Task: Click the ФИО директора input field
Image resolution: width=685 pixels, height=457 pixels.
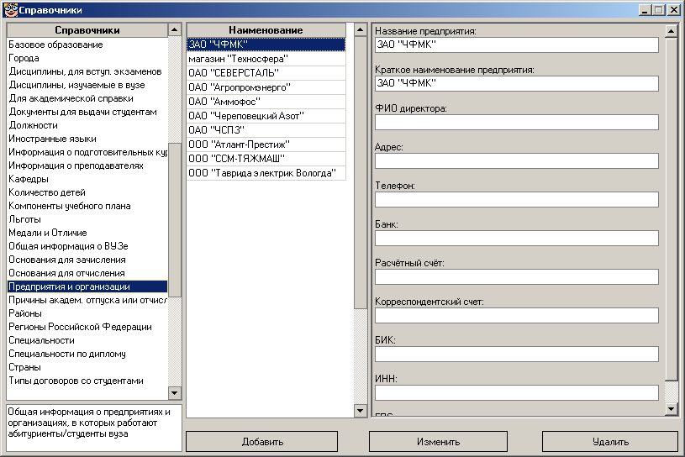Action: (x=516, y=123)
